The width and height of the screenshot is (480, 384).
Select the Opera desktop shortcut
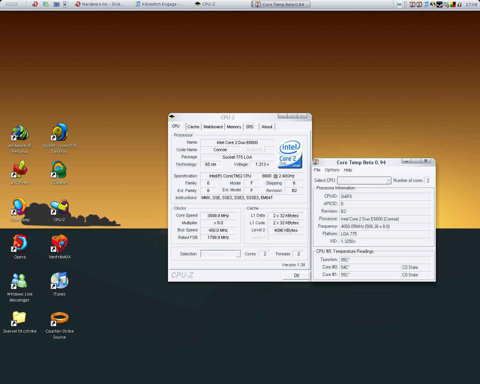coord(19,247)
